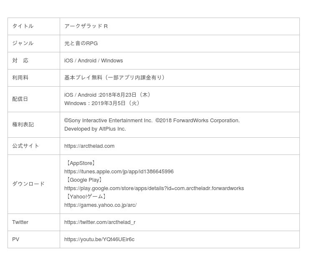
Task: Click the 権利表記 row label
Action: 23,125
